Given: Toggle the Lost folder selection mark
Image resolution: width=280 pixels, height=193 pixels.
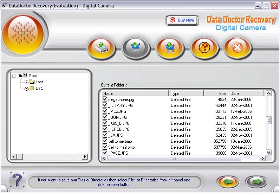Looking at the screenshot, I should [26, 82].
